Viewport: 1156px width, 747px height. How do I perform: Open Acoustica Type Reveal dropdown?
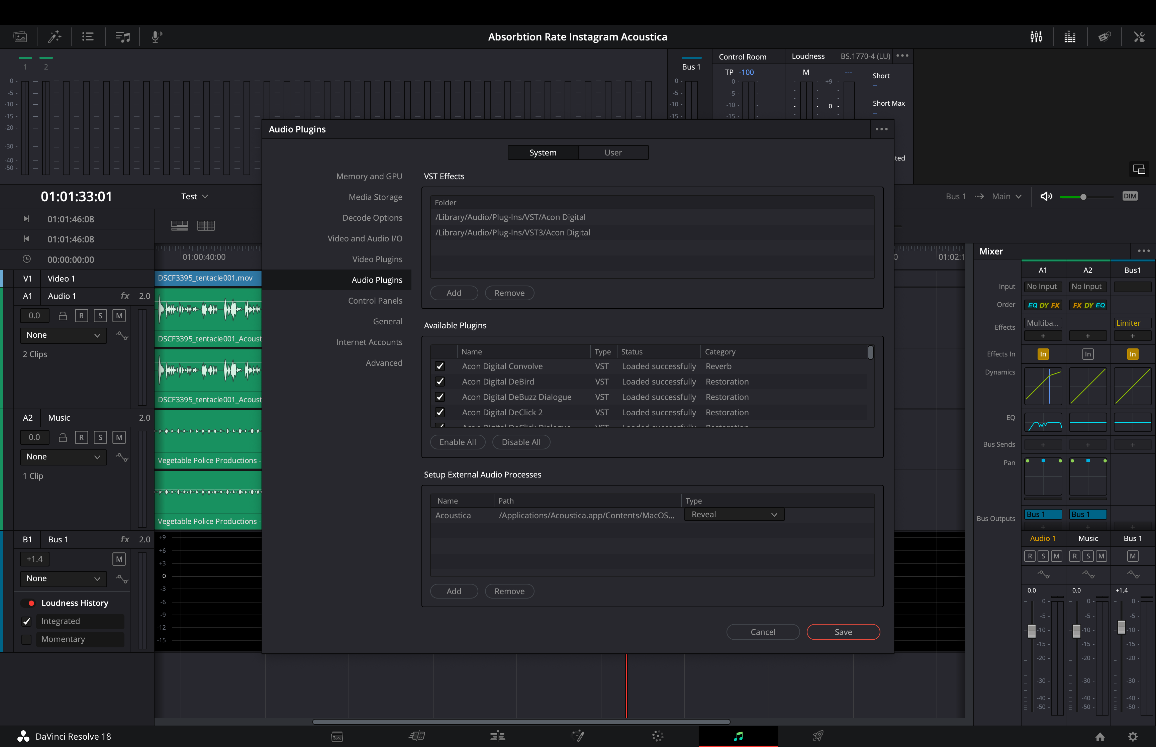(x=734, y=515)
